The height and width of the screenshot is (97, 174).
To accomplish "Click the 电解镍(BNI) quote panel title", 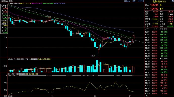I will (x=159, y=1).
